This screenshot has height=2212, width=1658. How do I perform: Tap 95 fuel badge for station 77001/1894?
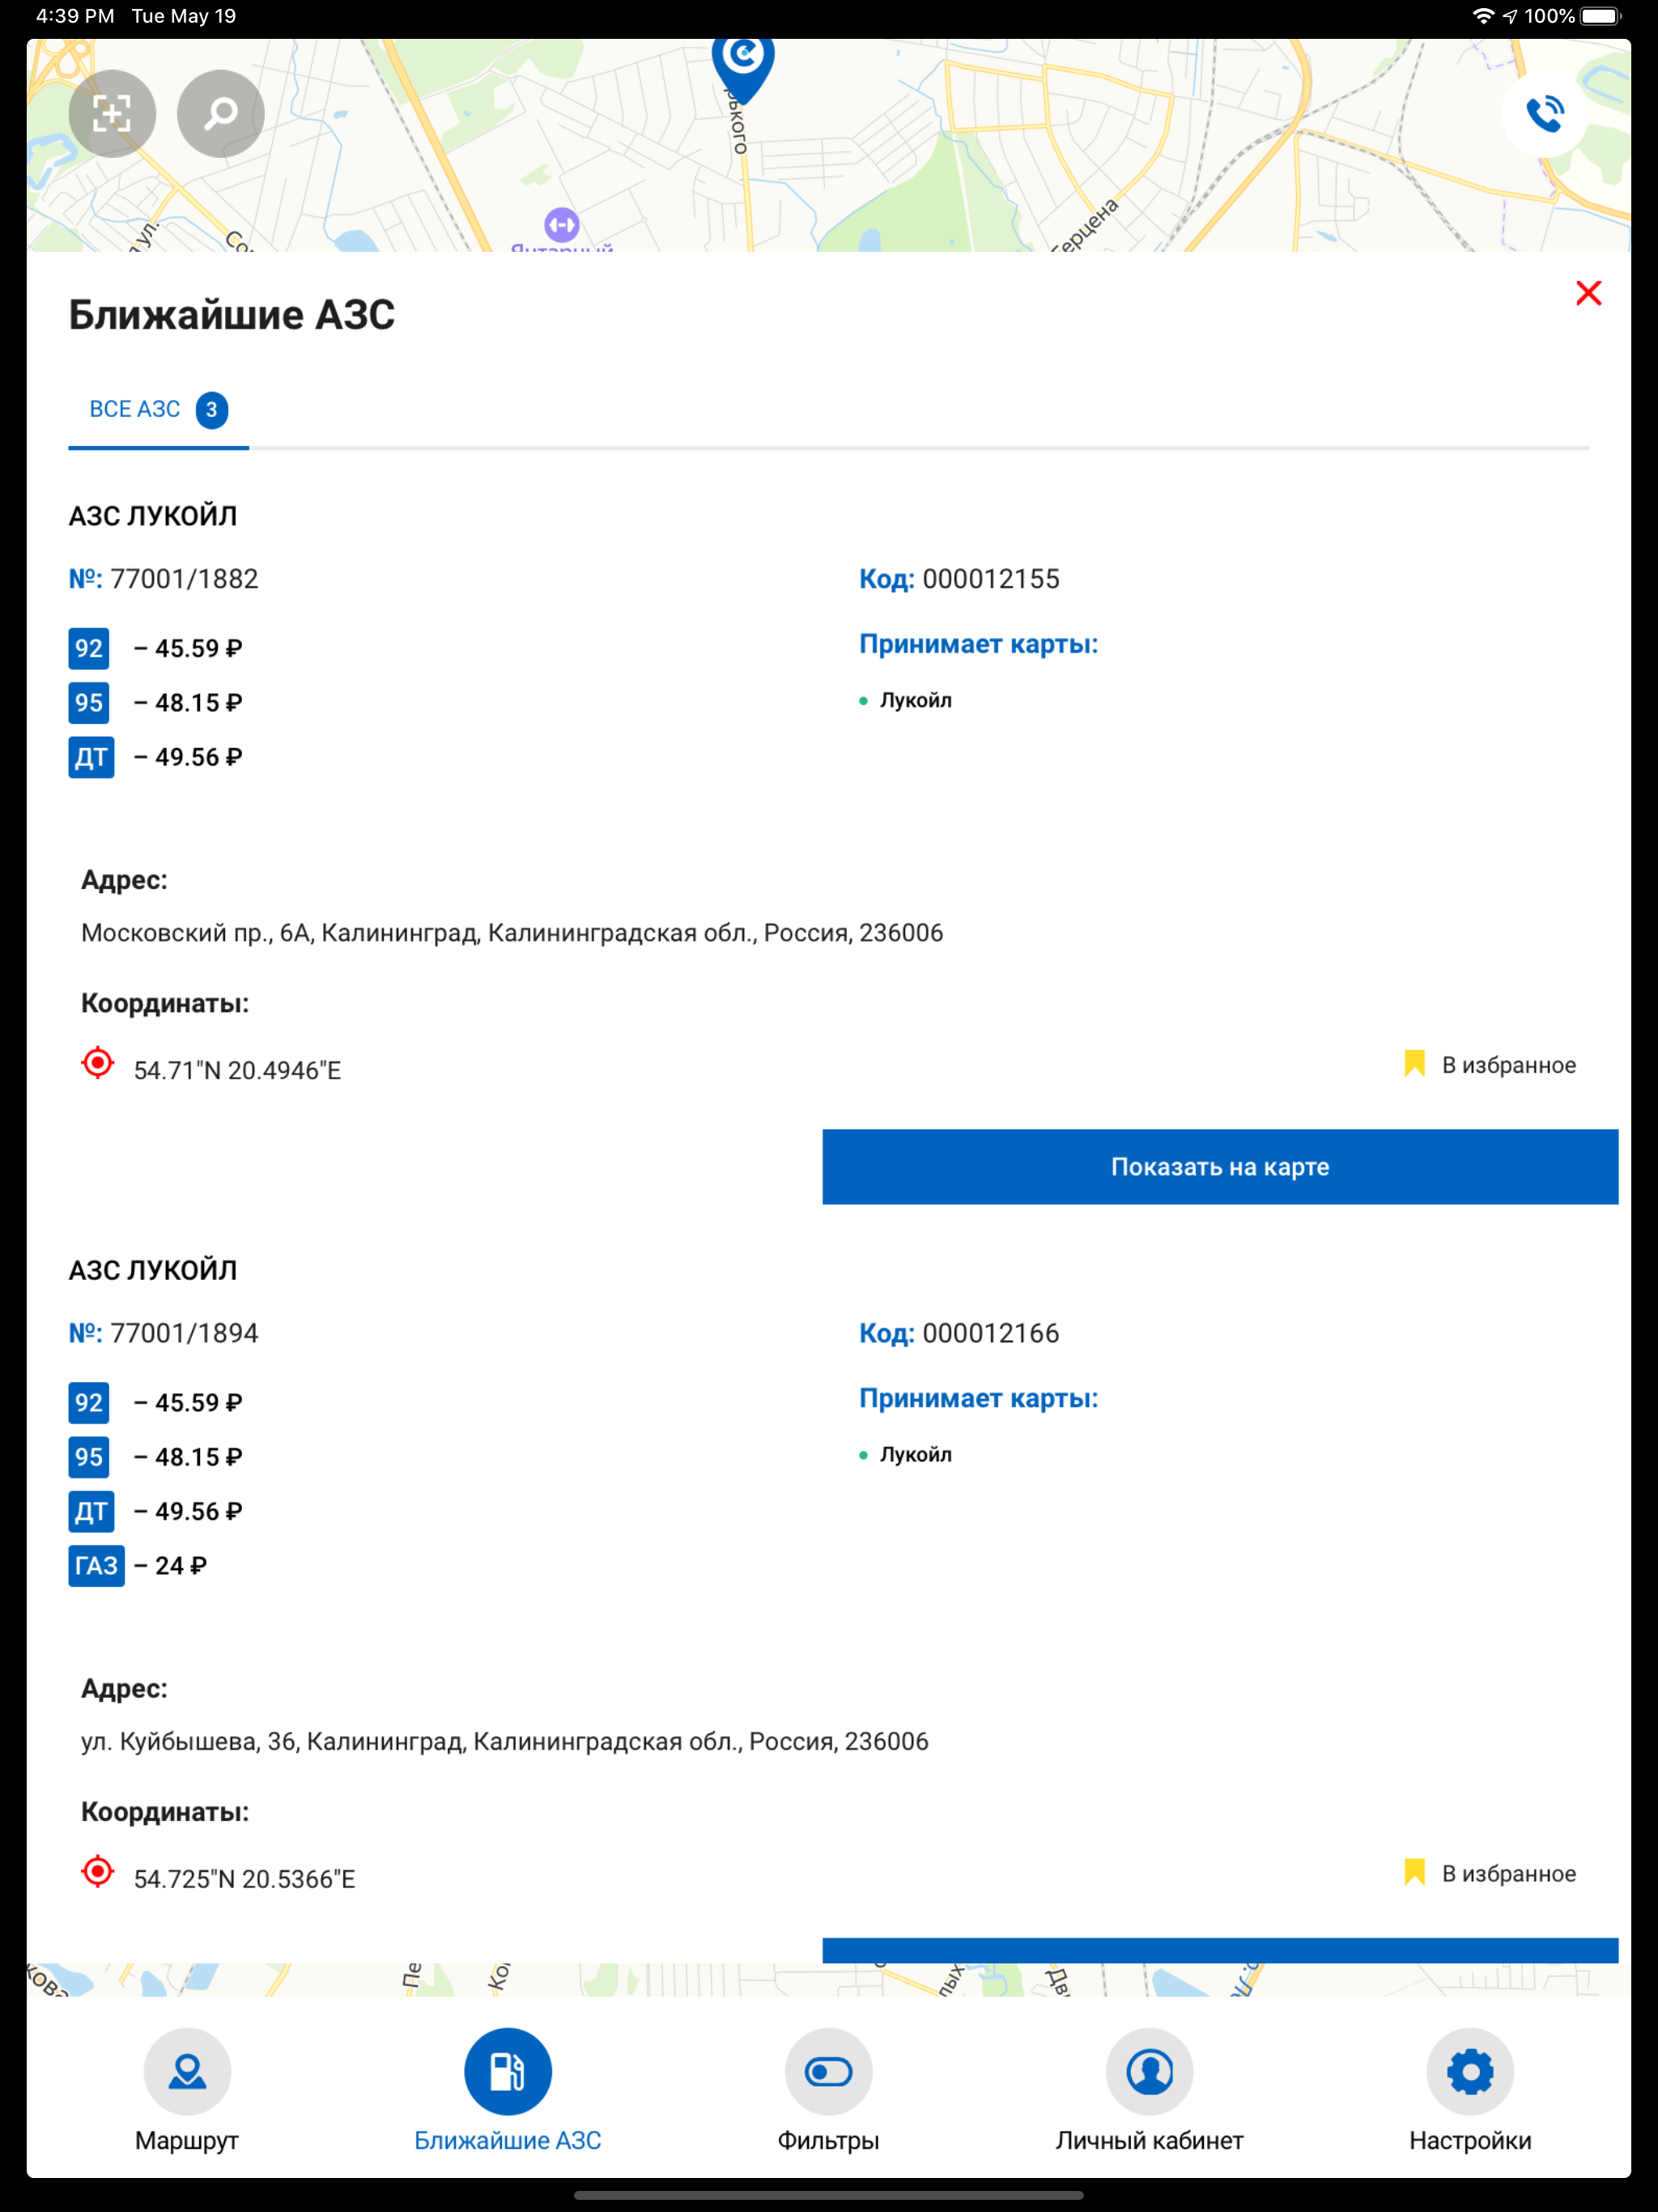(89, 1457)
